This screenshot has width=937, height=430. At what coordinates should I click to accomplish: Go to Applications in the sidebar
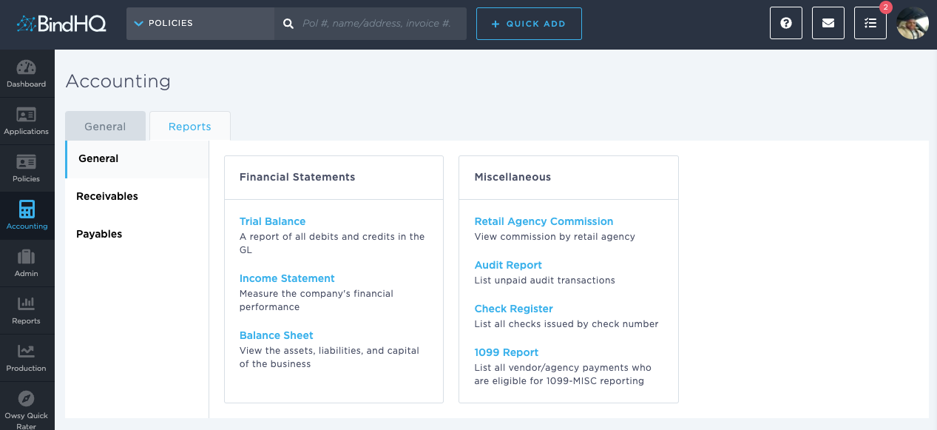[27, 115]
